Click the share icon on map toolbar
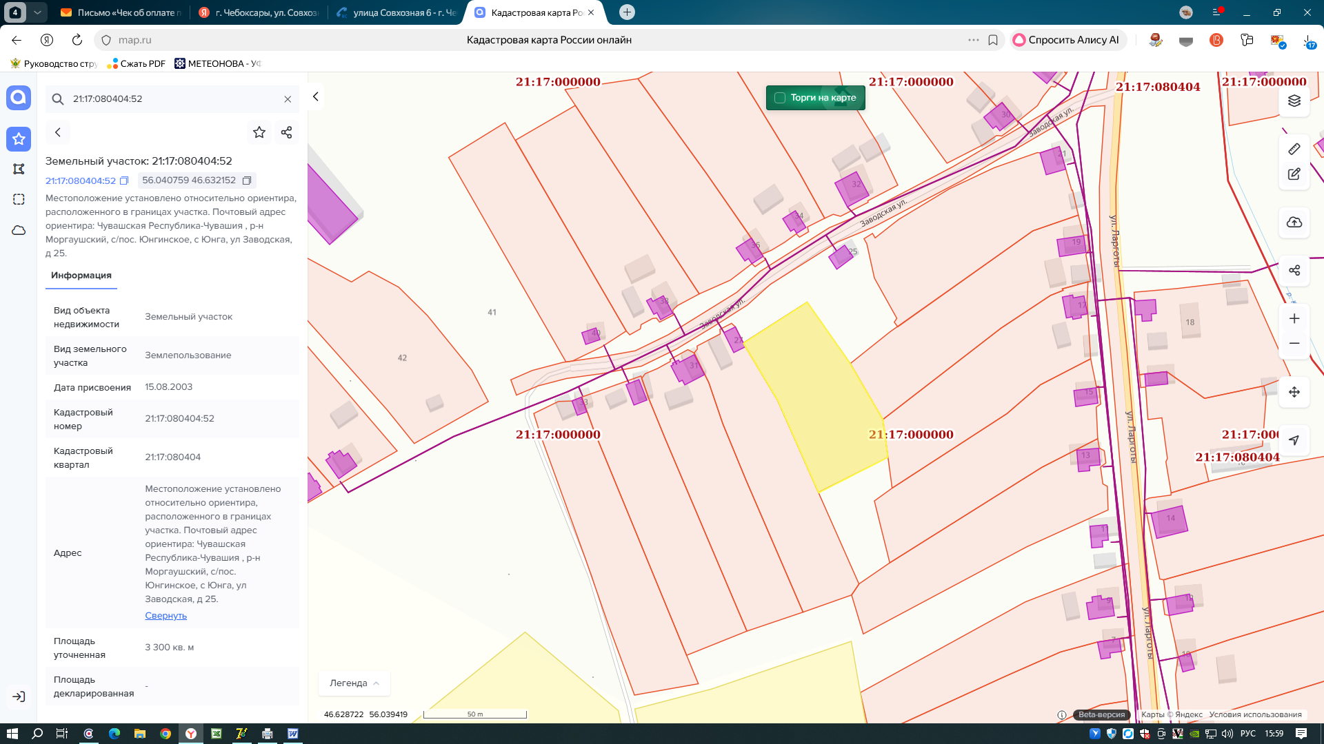 [x=1294, y=270]
